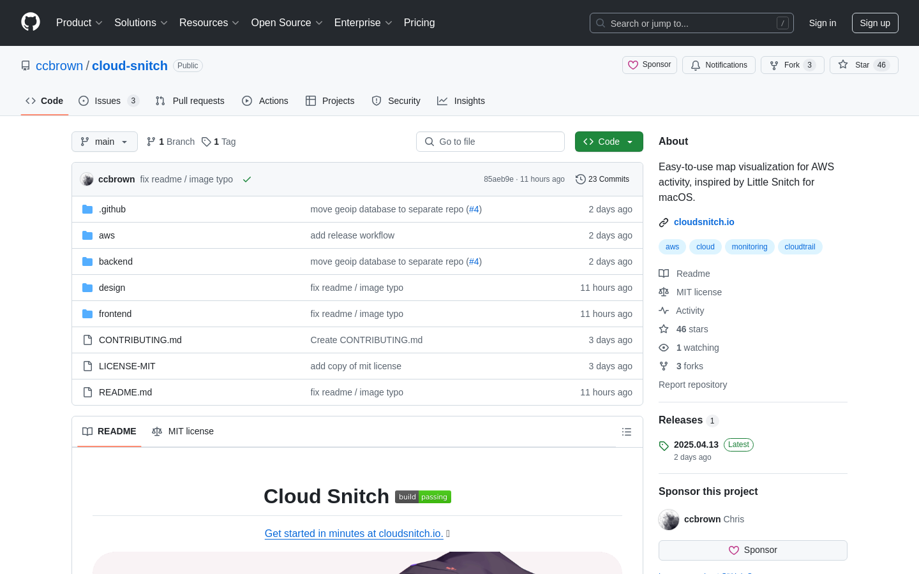
Task: Click the .github folder icon
Action: coord(87,209)
